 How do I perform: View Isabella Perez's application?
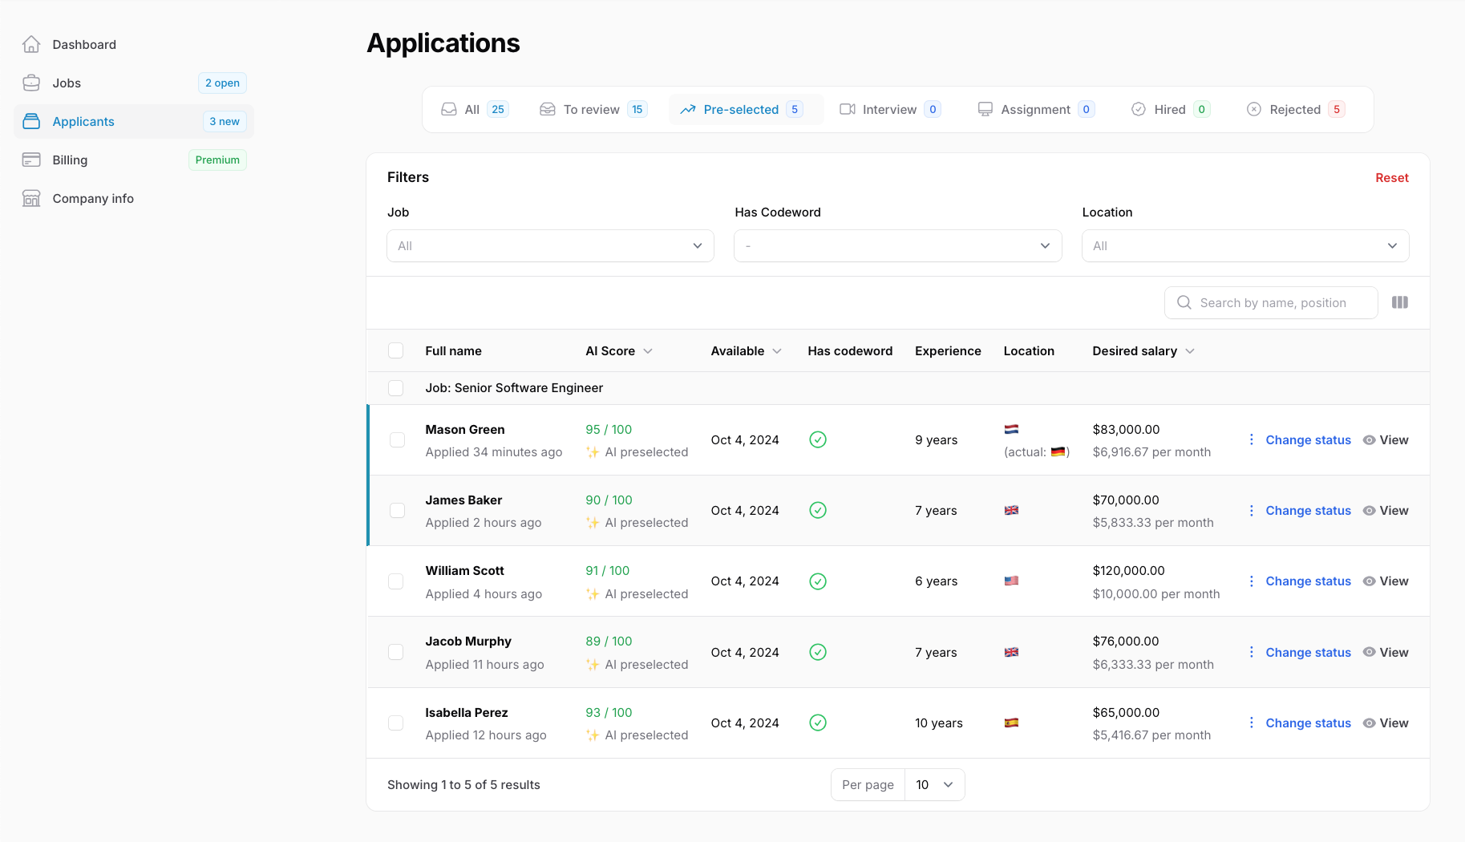[1386, 723]
